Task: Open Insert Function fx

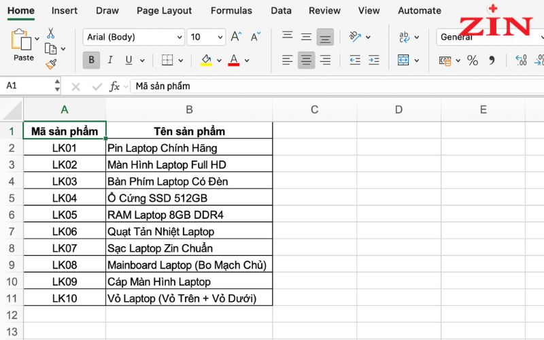Action: tap(114, 86)
